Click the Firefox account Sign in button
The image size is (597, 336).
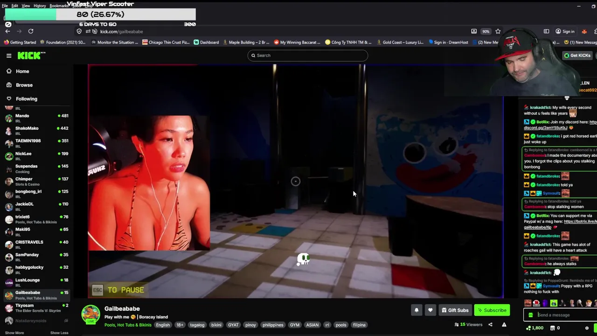(565, 31)
